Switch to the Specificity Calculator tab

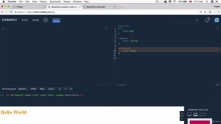tap(99, 7)
